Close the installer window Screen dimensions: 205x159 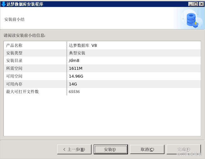point(202,4)
